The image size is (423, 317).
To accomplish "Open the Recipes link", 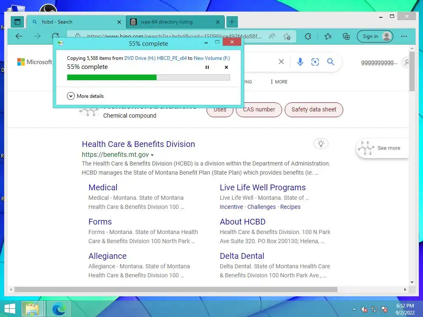I will [290, 207].
